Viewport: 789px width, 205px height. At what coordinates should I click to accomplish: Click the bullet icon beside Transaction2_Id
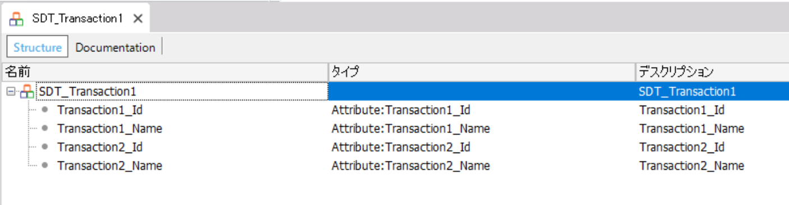tap(45, 147)
